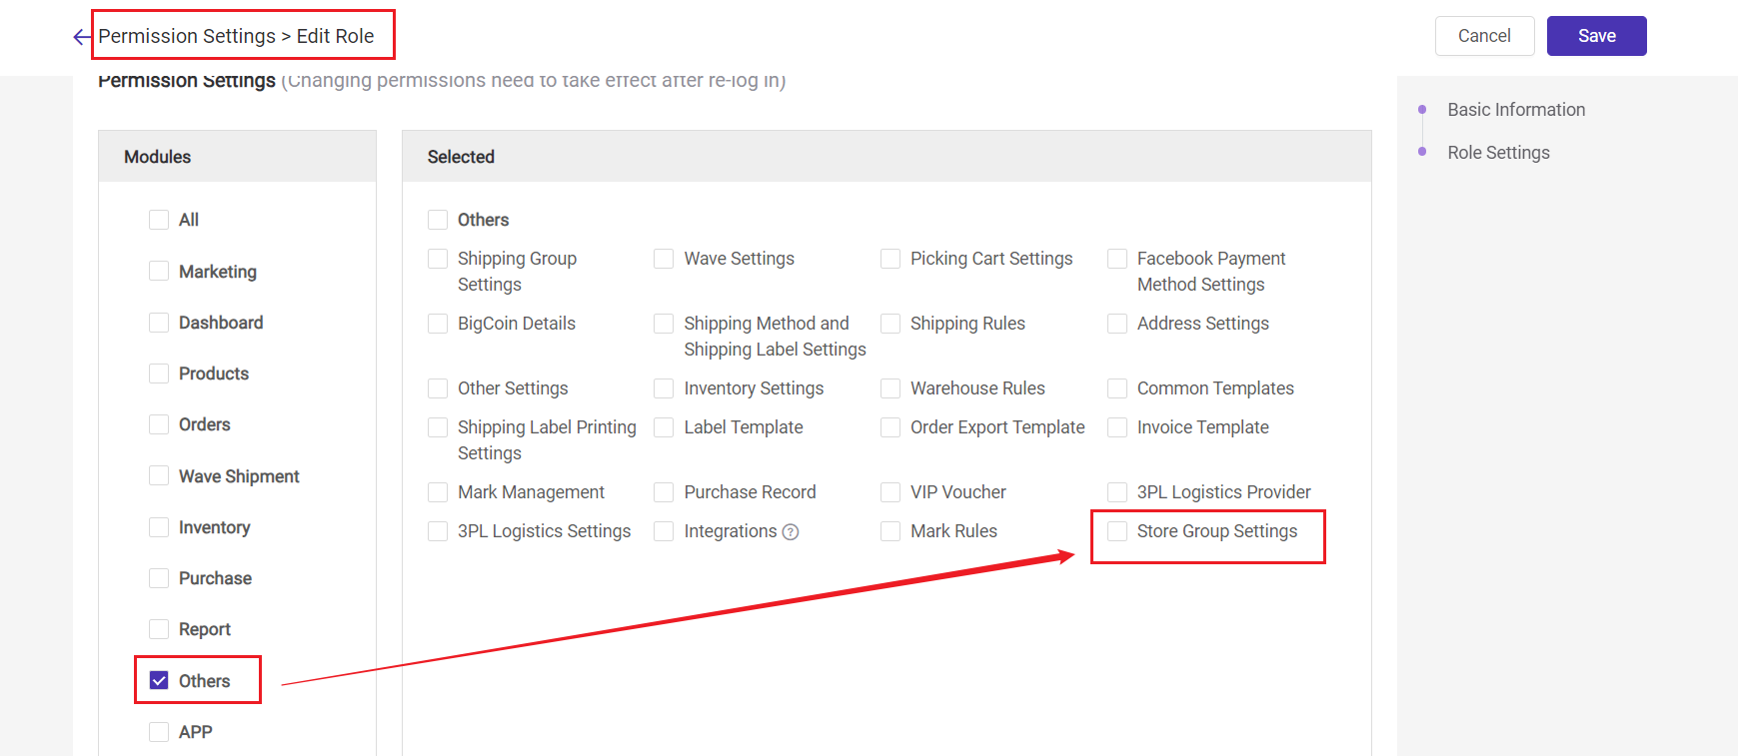Viewport: 1738px width, 756px height.
Task: Enable Label Template permission
Action: [x=664, y=427]
